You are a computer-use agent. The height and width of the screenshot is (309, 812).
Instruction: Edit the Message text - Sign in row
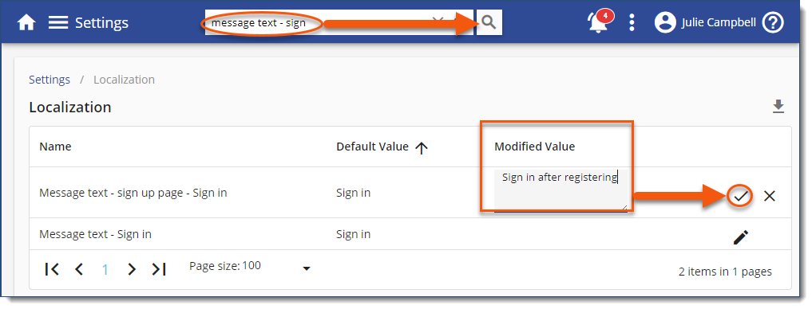pos(741,237)
